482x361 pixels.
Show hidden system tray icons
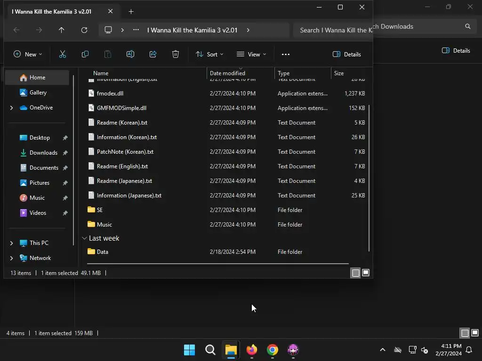(x=383, y=350)
